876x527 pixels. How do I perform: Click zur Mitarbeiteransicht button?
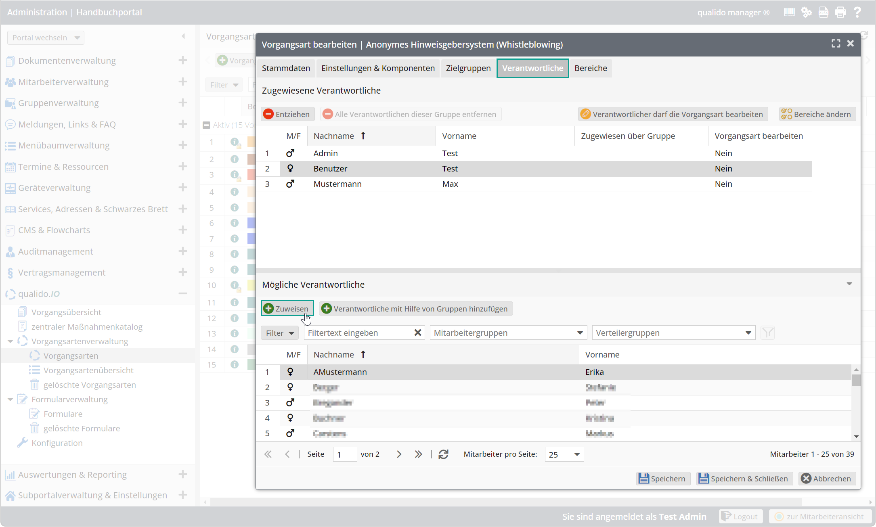(x=820, y=517)
